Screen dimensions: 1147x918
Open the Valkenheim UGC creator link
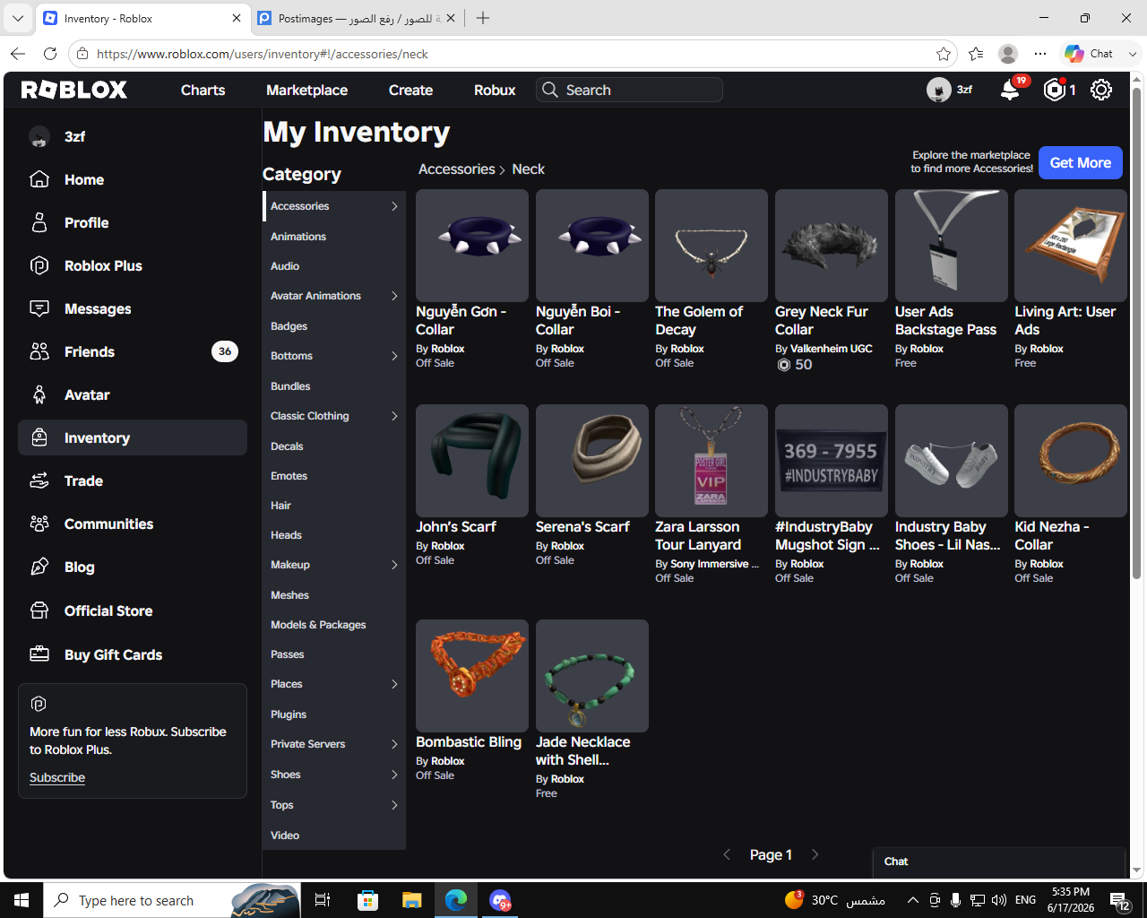tap(831, 349)
